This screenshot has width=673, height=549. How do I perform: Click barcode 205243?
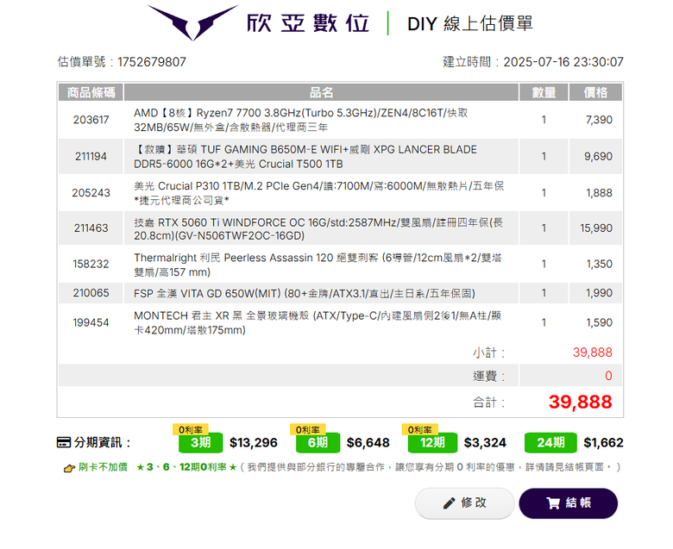pyautogui.click(x=91, y=193)
